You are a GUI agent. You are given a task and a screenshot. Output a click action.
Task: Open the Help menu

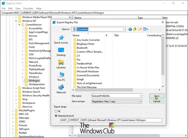[39, 8]
